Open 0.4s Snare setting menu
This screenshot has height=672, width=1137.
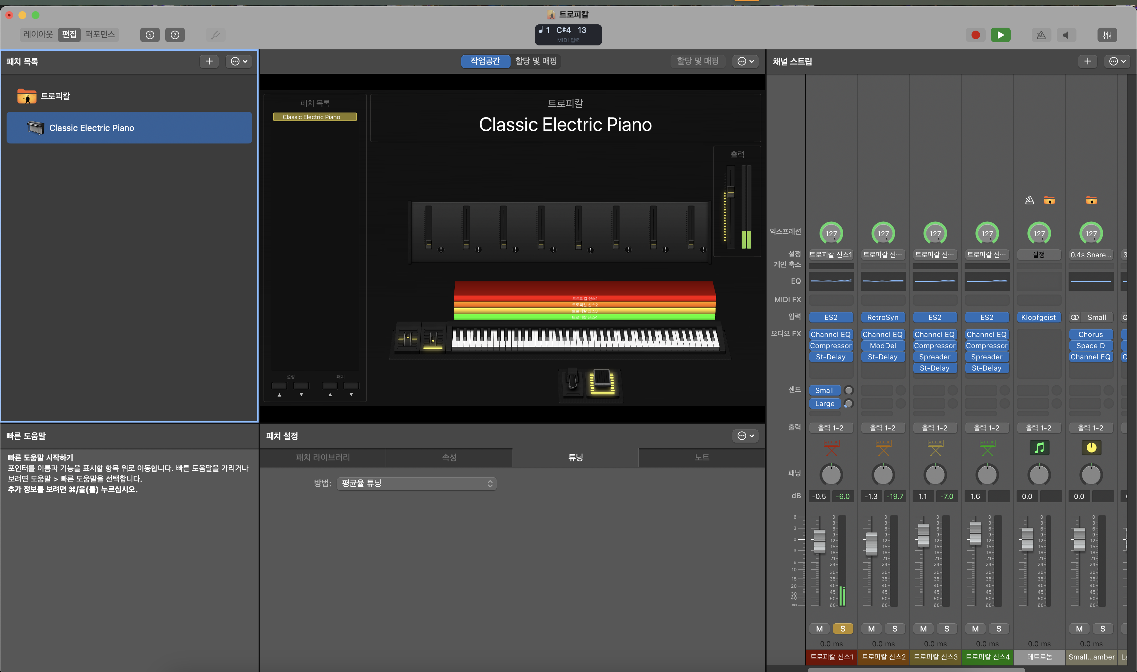pyautogui.click(x=1091, y=254)
